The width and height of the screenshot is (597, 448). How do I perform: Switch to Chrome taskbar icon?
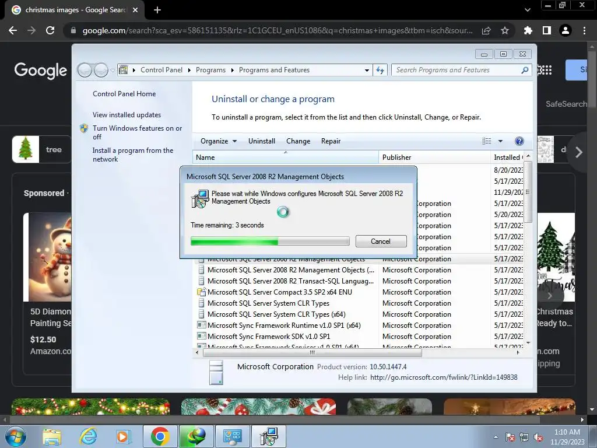coord(160,436)
